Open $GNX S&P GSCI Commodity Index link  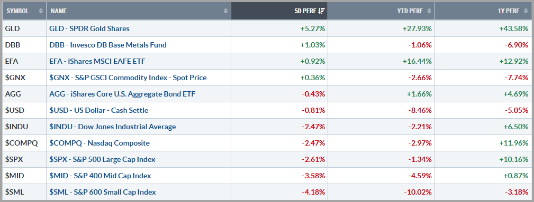pyautogui.click(x=128, y=78)
